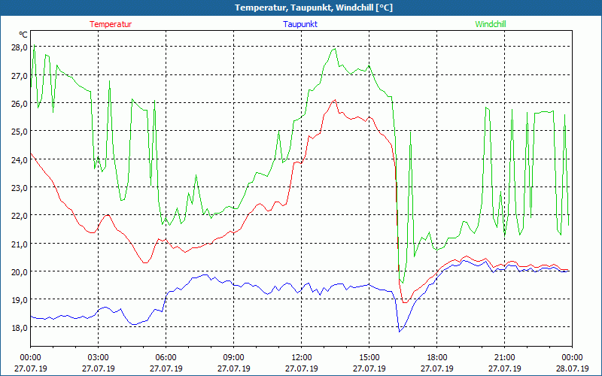Click the 25,0 y-axis value
602x376 pixels.
pyautogui.click(x=19, y=131)
